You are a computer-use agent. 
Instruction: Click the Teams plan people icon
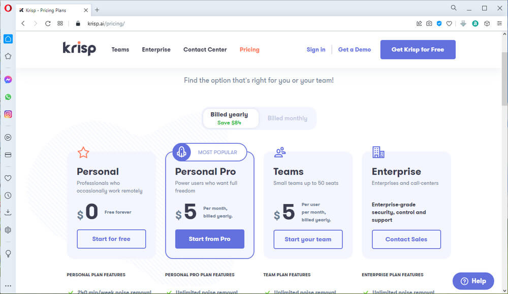pyautogui.click(x=280, y=152)
